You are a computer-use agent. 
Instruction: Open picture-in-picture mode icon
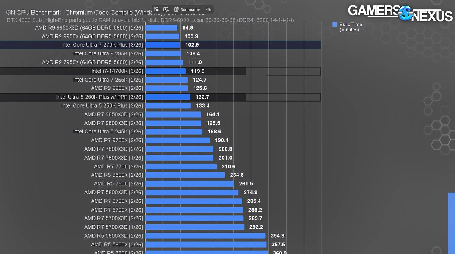(156, 9)
